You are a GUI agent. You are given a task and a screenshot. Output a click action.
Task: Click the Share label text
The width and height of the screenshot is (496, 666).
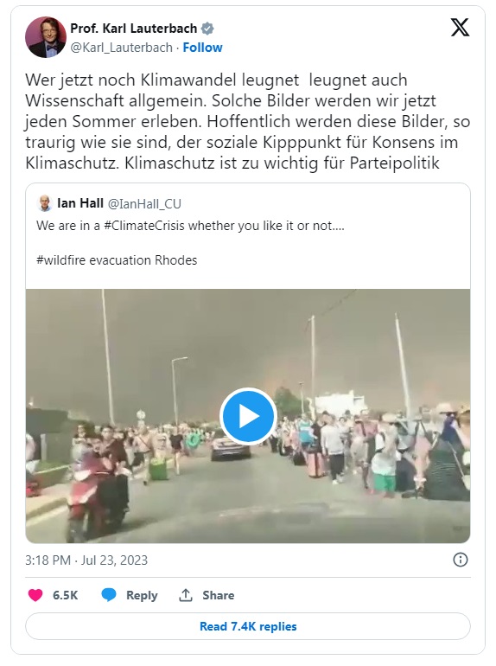click(218, 595)
